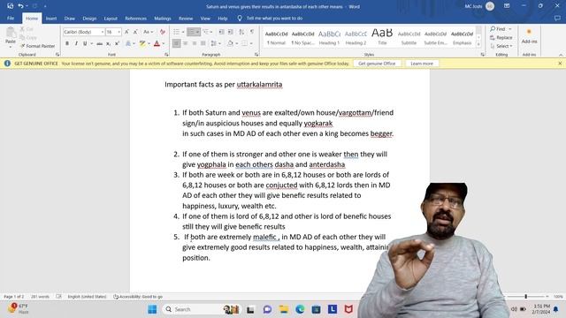Toggle Center paragraph alignment

(185, 43)
